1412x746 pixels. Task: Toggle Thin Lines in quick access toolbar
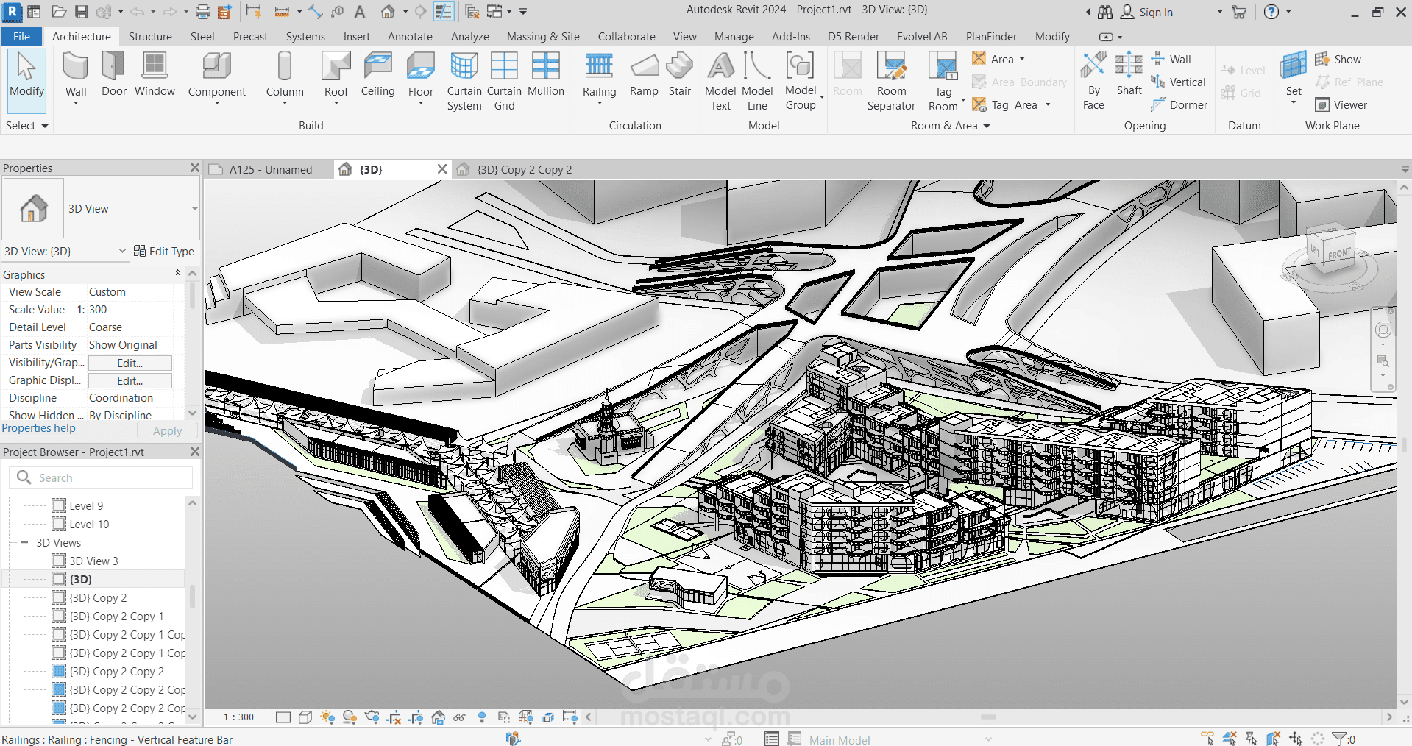tap(444, 12)
